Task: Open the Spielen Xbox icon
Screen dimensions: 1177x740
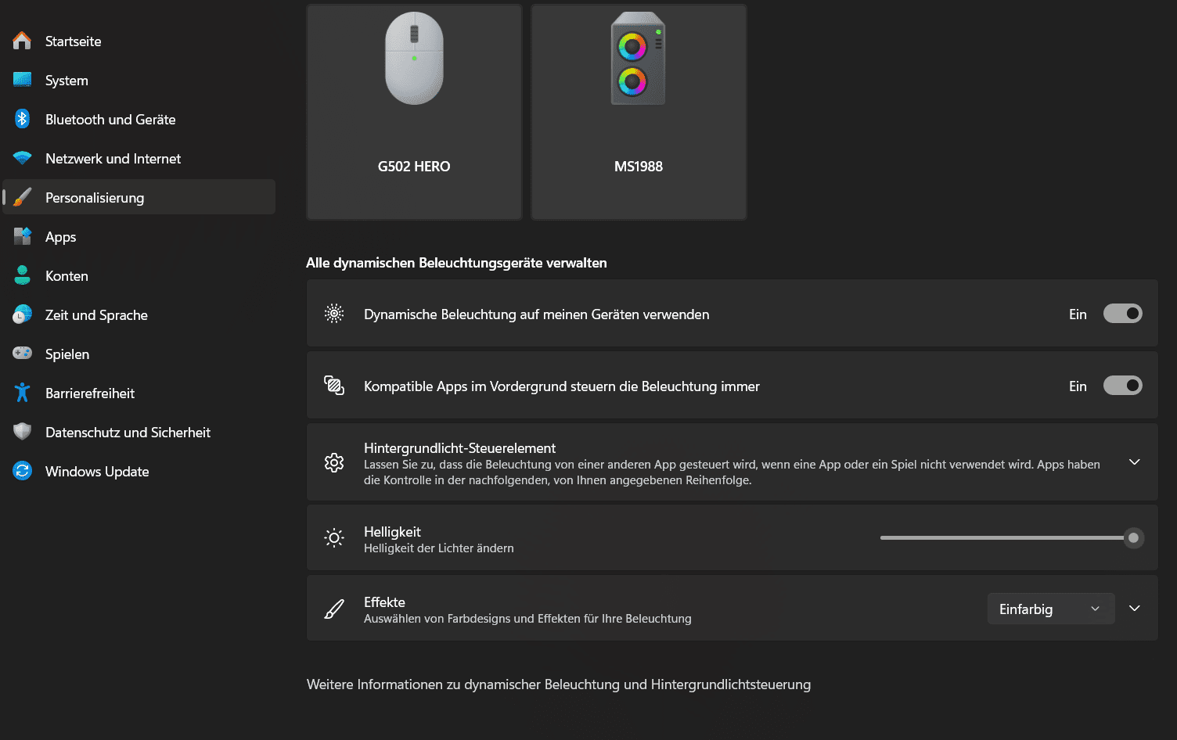Action: coord(21,354)
